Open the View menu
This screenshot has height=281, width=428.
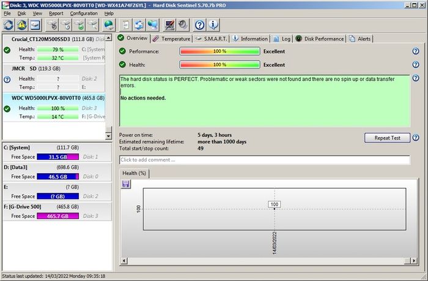click(x=37, y=13)
